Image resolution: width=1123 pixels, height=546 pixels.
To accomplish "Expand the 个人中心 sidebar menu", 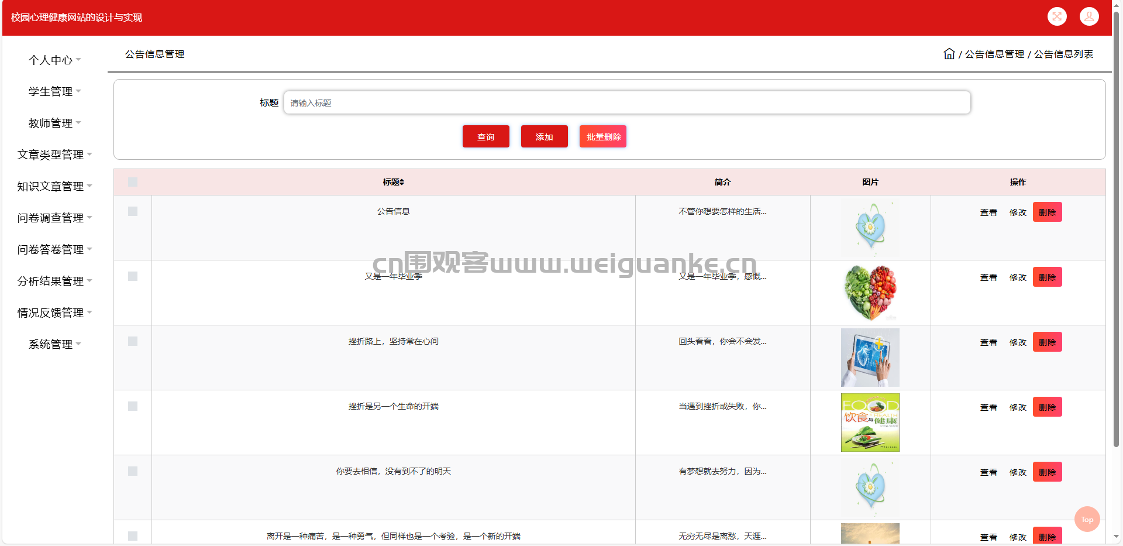I will point(54,60).
